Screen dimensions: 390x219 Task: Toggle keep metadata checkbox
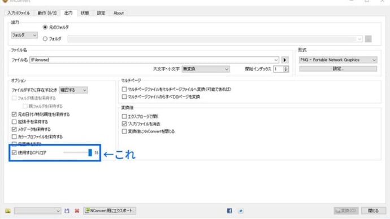(14, 129)
